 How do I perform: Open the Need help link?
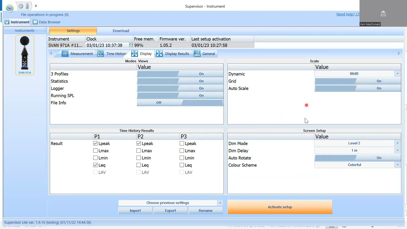[x=348, y=14]
